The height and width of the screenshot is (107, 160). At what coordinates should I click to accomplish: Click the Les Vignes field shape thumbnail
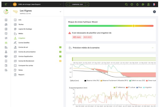coord(15,12)
